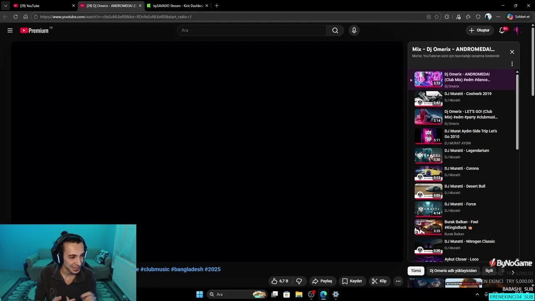
Task: Click the Klip clip button
Action: tap(379, 281)
